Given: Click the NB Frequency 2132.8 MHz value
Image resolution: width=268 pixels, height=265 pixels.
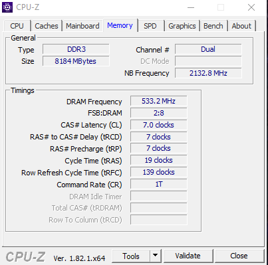Looking at the screenshot, I should click(208, 73).
